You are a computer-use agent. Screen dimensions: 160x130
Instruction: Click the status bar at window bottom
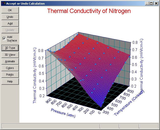(x=51, y=126)
